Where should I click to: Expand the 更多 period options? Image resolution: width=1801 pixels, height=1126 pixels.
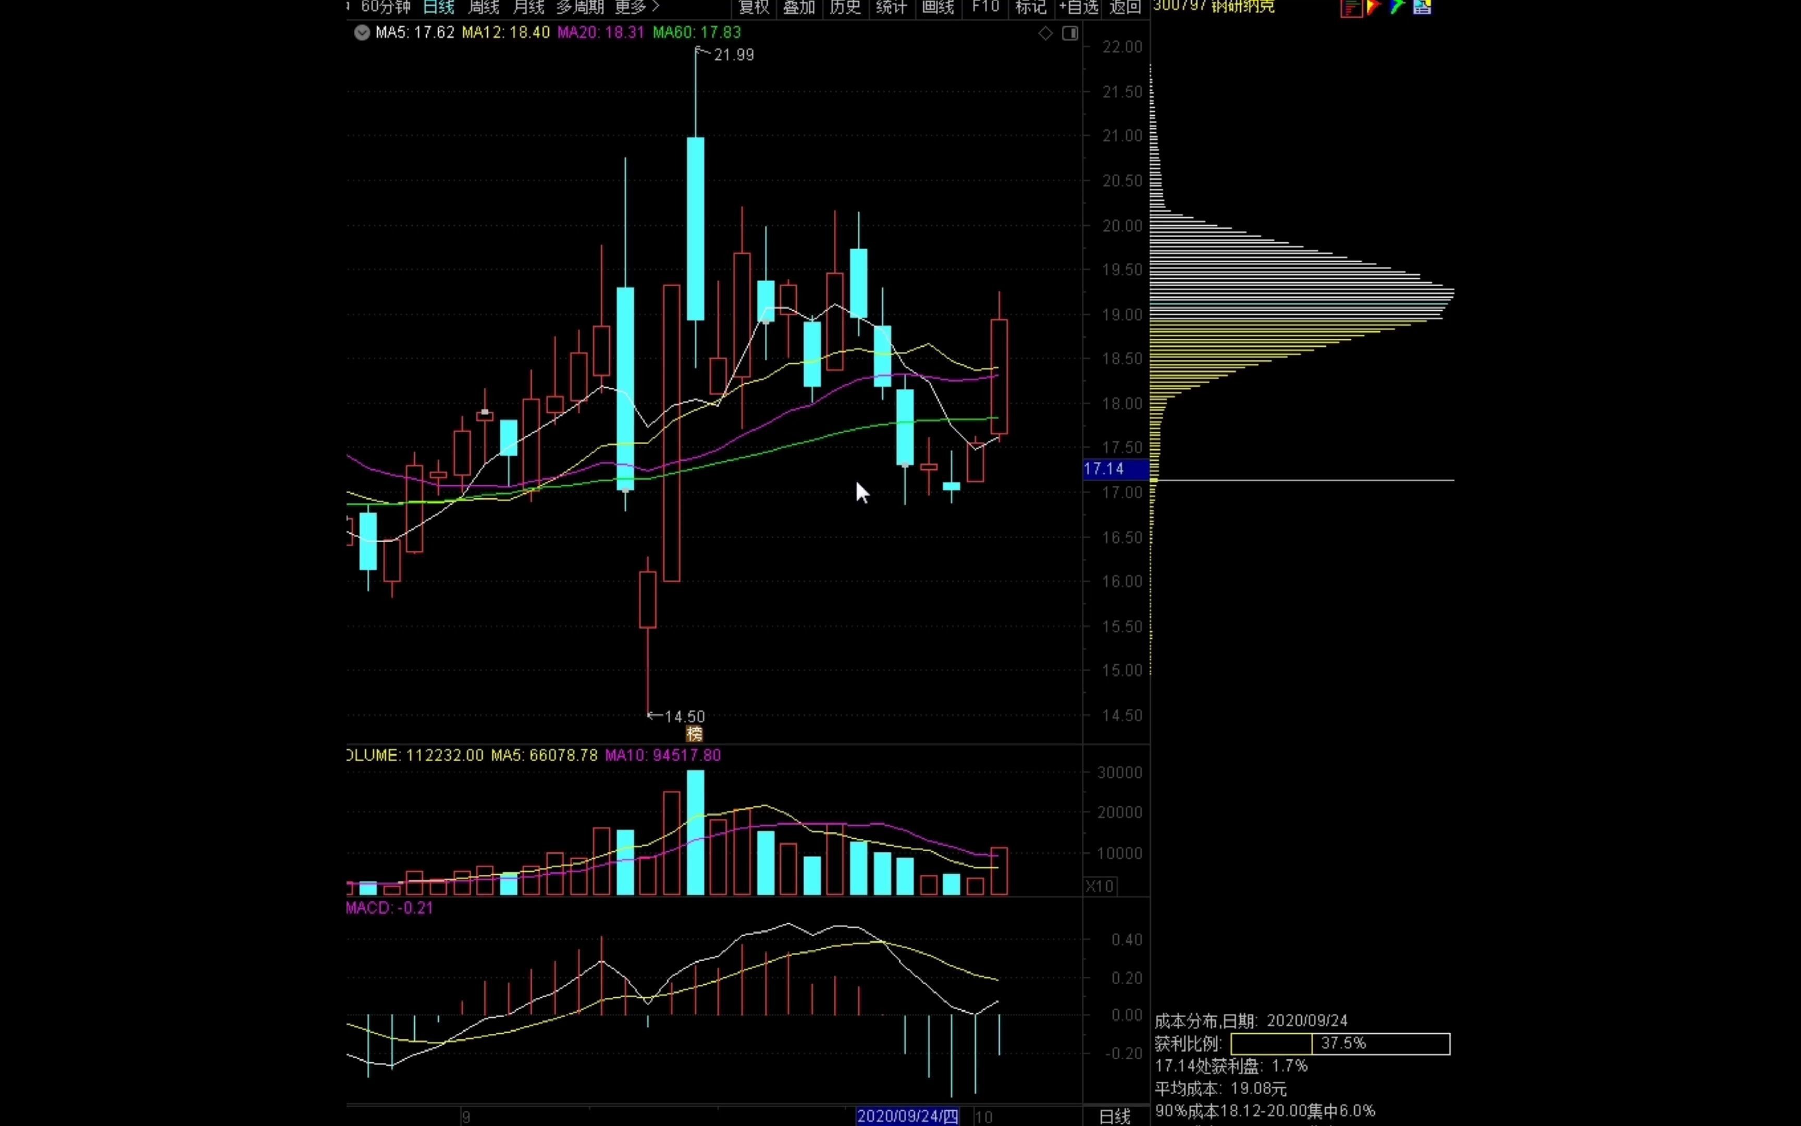tap(637, 7)
